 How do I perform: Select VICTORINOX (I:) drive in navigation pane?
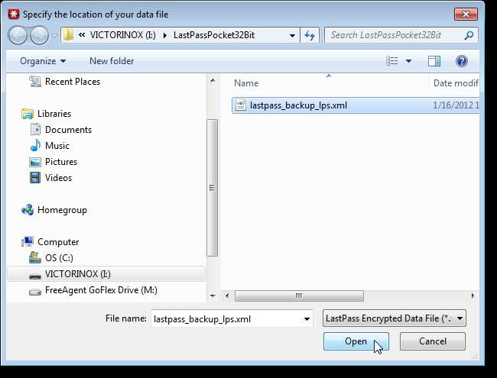(106, 274)
